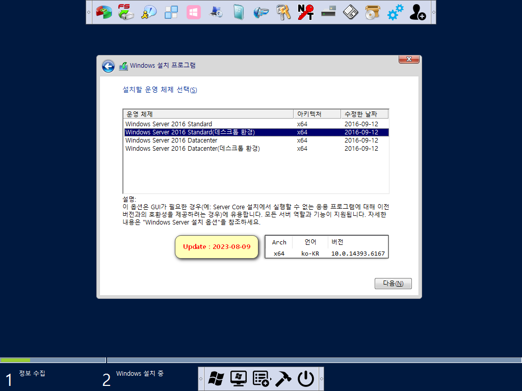Click the floppy disk icon in top toolbar
The image size is (522, 391).
tap(351, 12)
